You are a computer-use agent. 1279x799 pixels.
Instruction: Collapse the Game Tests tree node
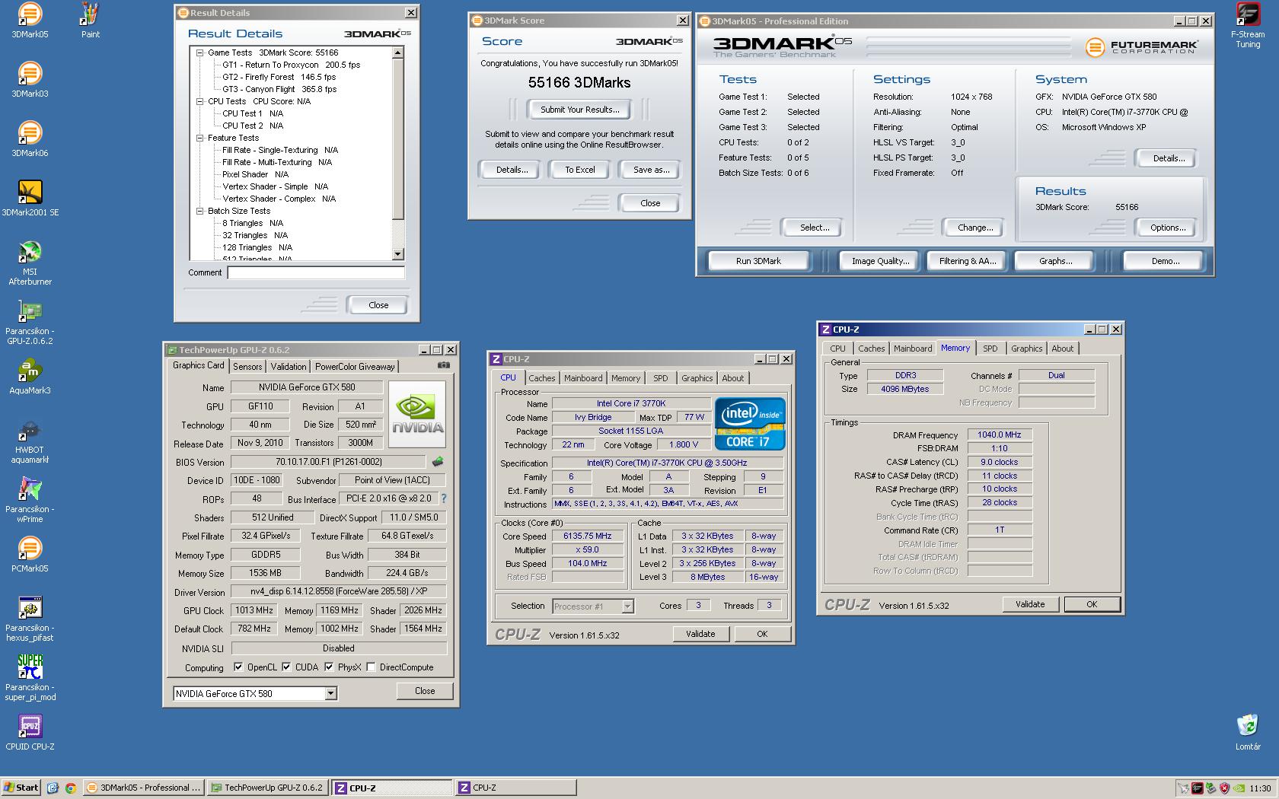200,53
